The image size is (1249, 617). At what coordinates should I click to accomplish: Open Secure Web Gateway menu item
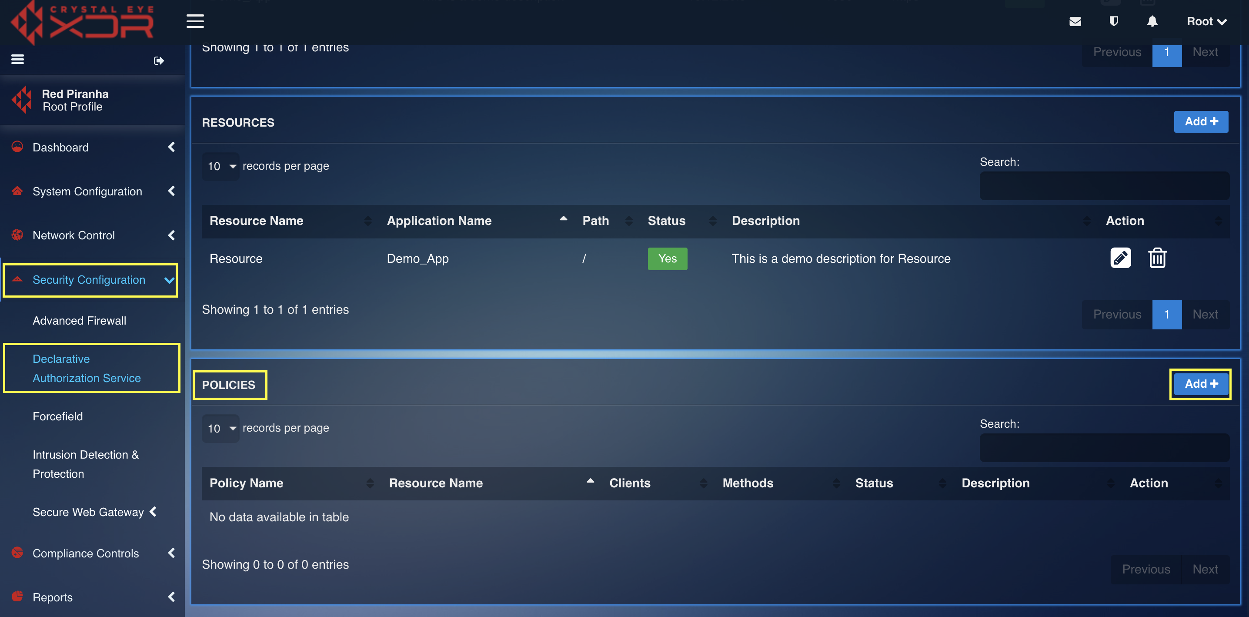coord(88,512)
